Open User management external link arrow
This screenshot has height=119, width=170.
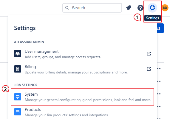click(x=149, y=54)
